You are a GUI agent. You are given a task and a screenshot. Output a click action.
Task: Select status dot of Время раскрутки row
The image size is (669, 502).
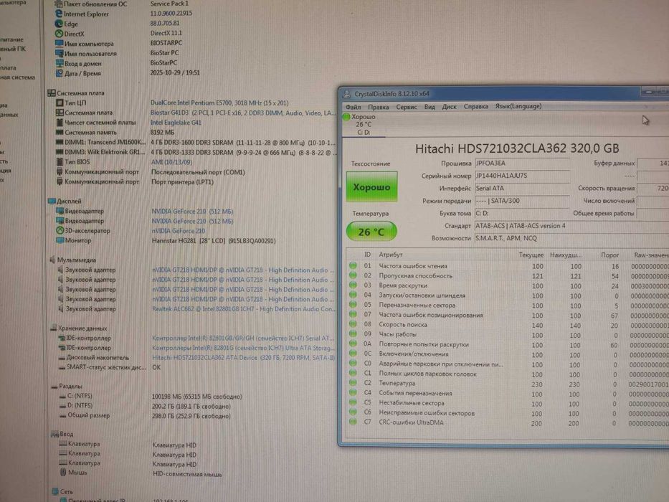click(353, 285)
